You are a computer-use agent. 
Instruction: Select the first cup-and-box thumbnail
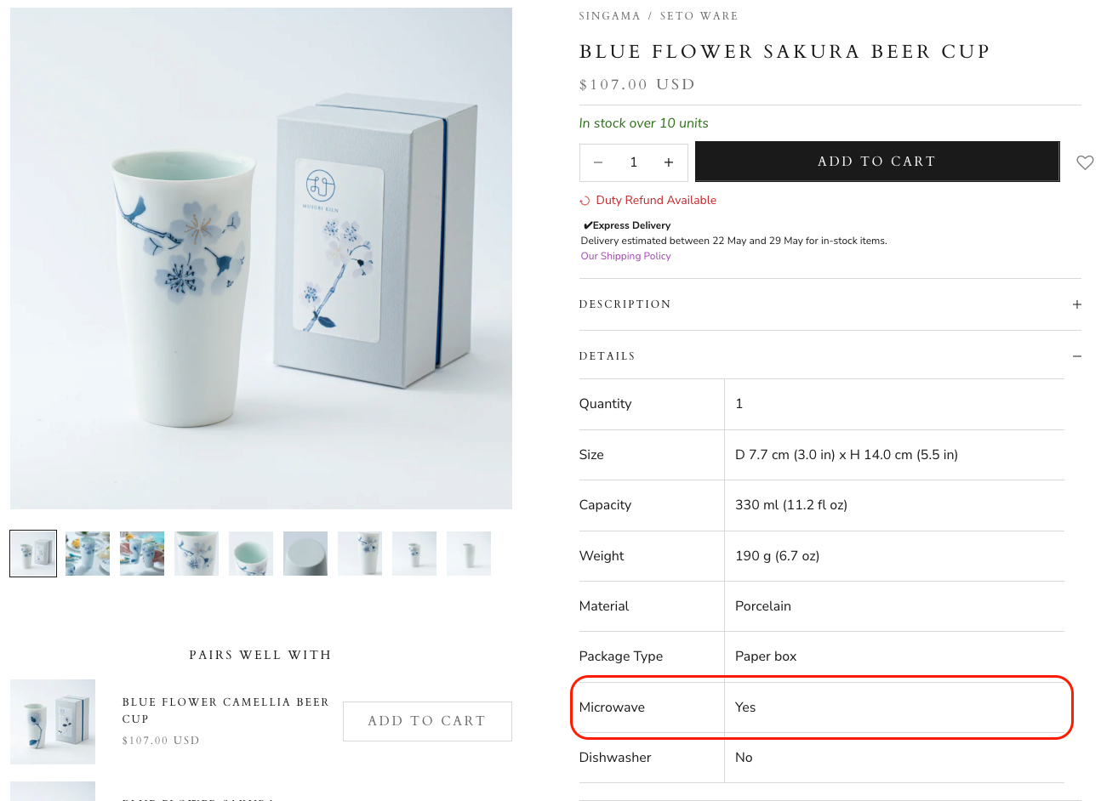33,554
